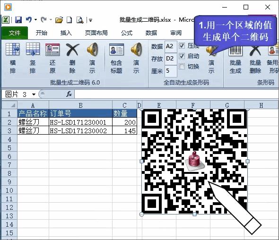Click the video player icon in title bar
The image size is (279, 240).
click(8, 7)
